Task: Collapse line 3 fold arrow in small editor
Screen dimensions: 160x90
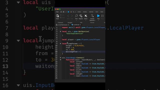Action: coord(60,31)
